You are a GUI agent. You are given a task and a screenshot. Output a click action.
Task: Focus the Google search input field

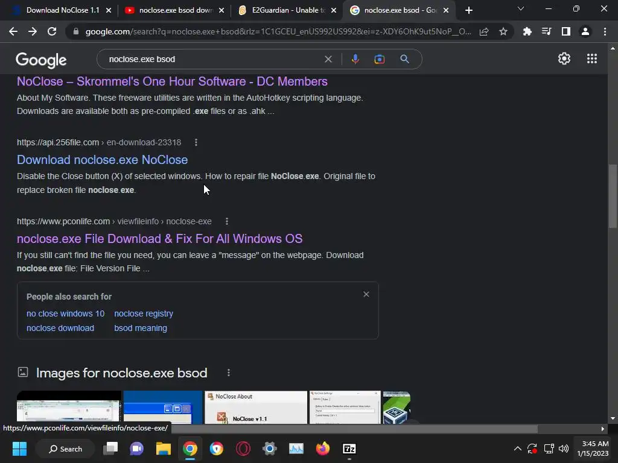213,59
